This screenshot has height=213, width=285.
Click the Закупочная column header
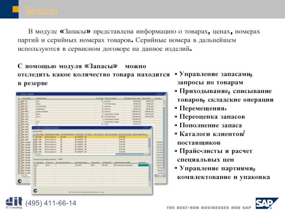pos(148,98)
